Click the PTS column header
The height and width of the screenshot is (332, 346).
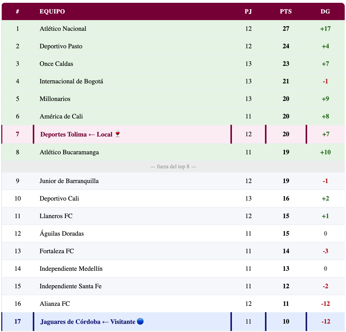pos(286,11)
